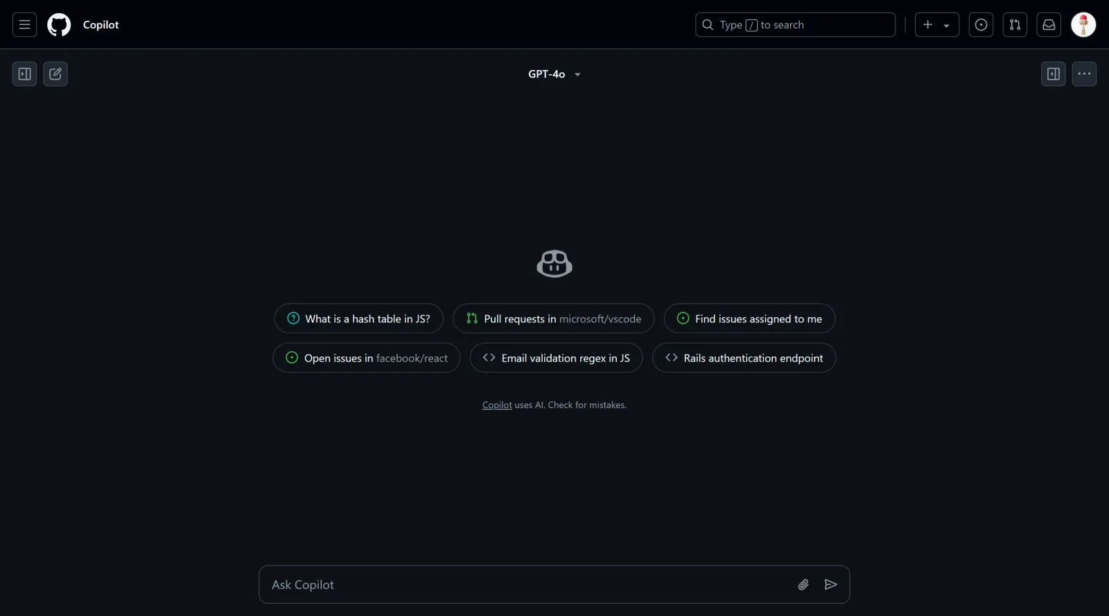Choose the Pull requests in microsoft/vscode suggestion
The image size is (1109, 616).
pos(552,318)
